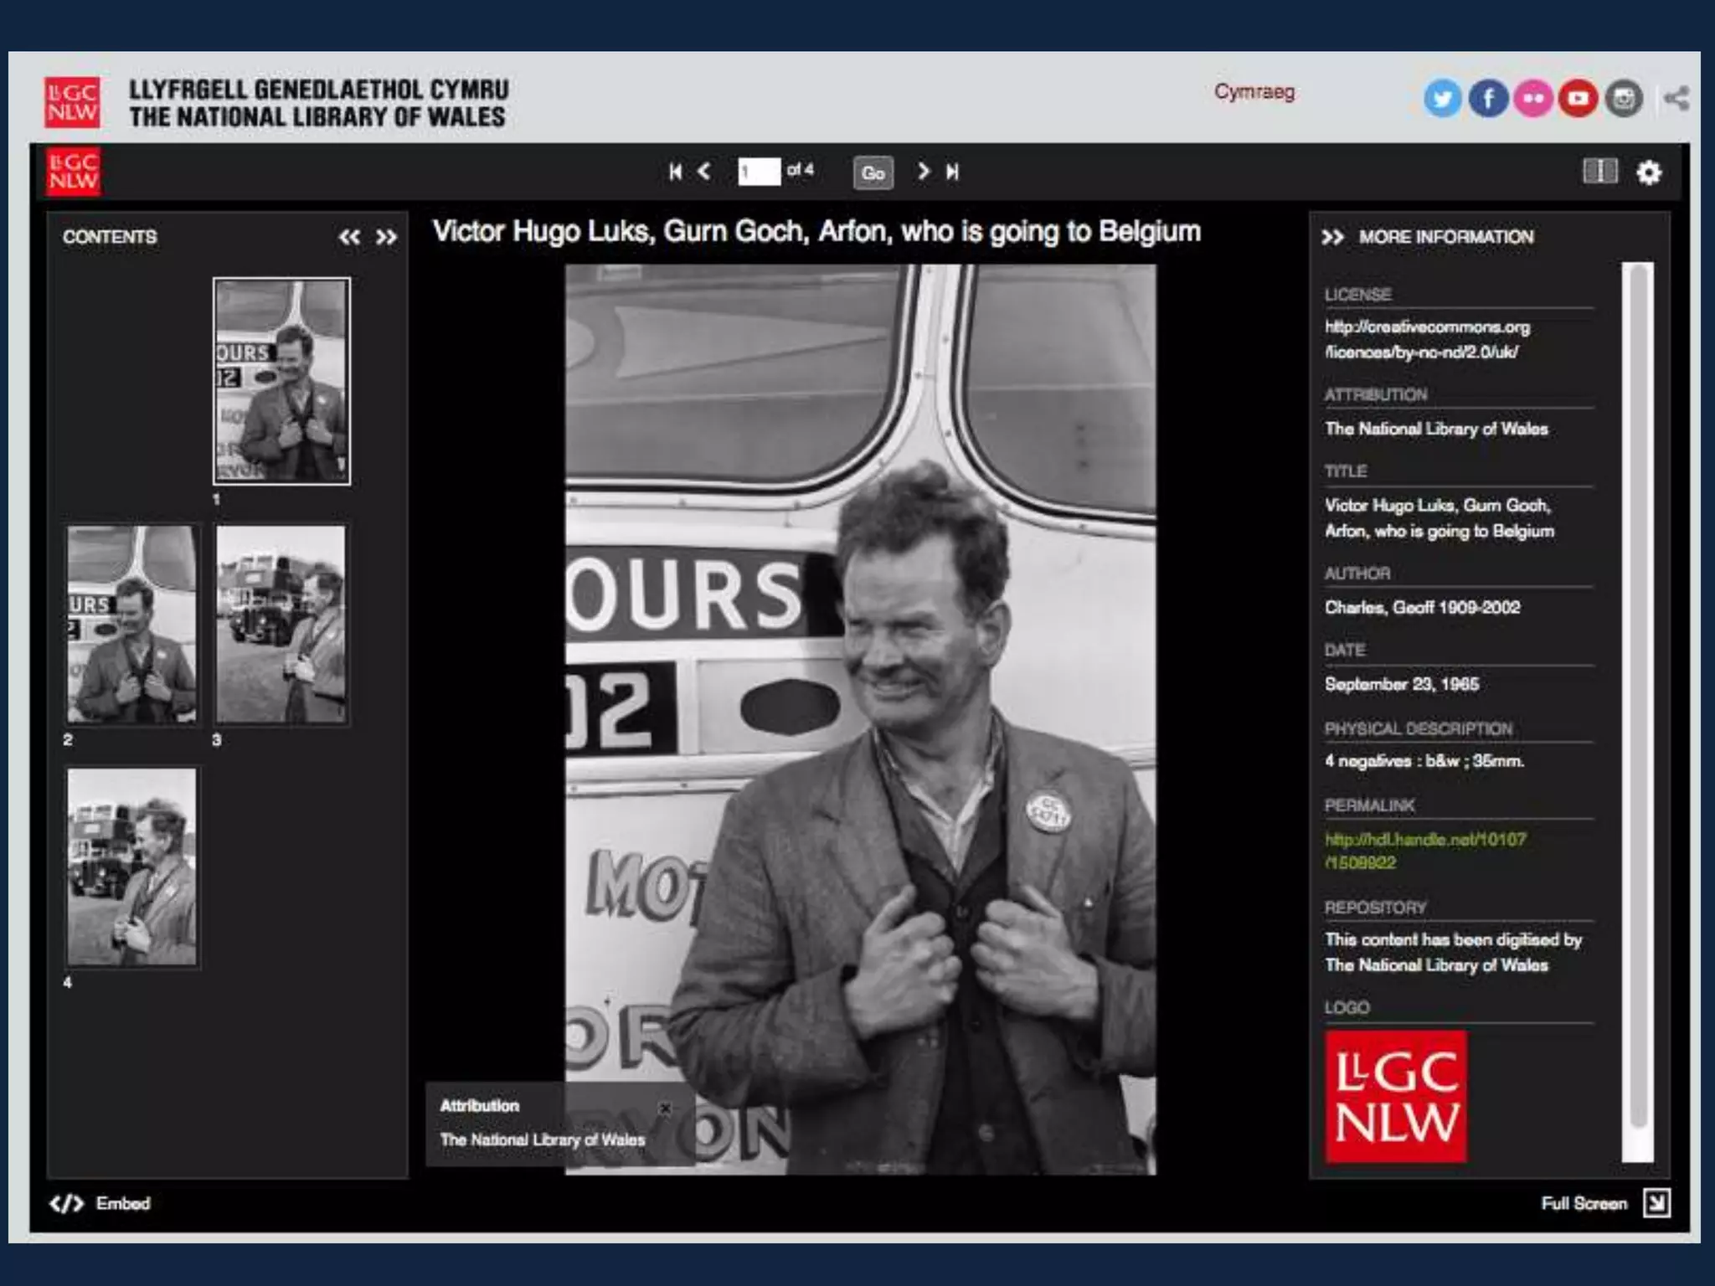This screenshot has height=1286, width=1715.
Task: Switch language to Cymraeg
Action: 1254,92
